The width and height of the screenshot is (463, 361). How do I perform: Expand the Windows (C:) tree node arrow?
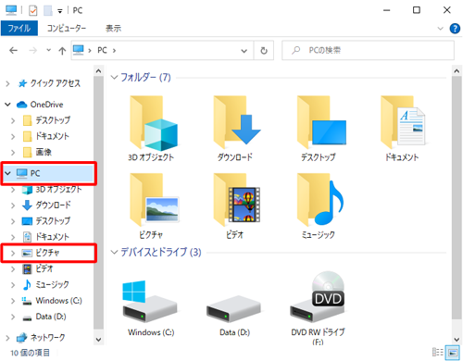click(13, 301)
